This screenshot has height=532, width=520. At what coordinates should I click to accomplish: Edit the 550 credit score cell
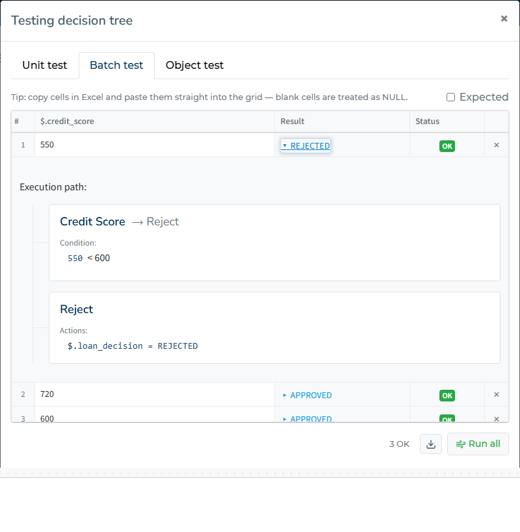tap(155, 145)
